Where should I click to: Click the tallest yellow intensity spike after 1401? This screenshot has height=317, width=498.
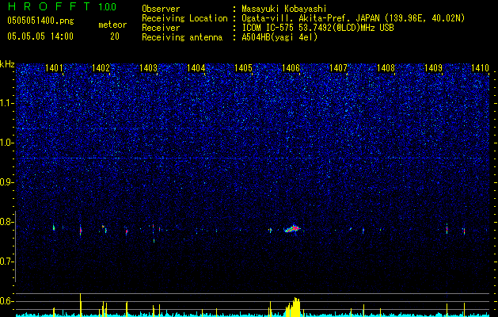click(x=80, y=305)
